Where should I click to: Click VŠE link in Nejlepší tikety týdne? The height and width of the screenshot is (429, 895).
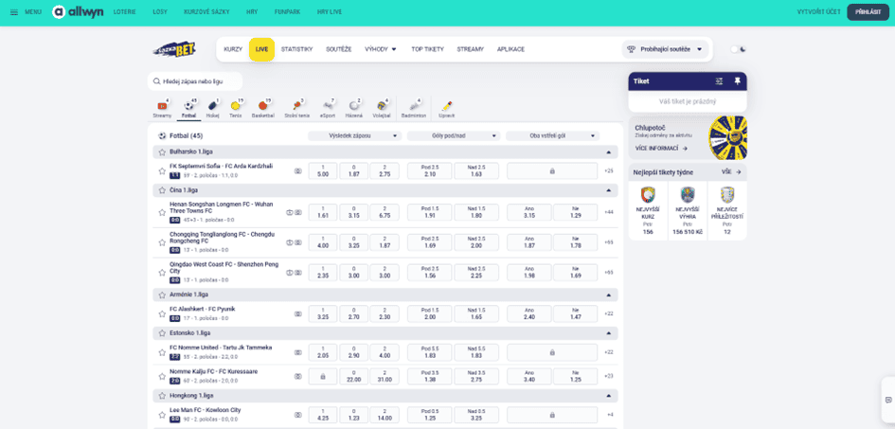[731, 171]
